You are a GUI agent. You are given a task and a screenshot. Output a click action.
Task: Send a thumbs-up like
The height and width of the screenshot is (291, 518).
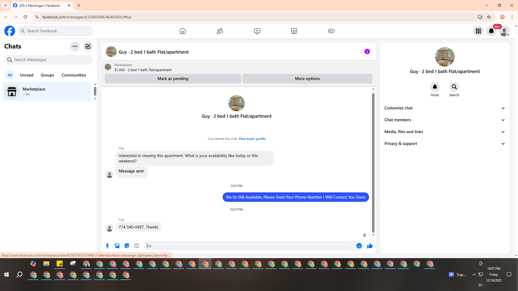click(x=370, y=246)
